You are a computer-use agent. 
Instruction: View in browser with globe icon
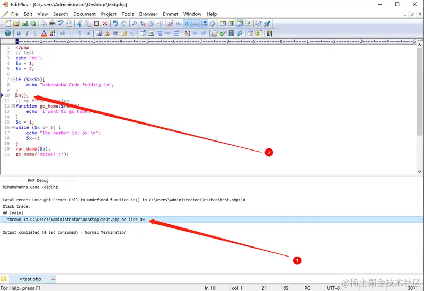(8, 33)
